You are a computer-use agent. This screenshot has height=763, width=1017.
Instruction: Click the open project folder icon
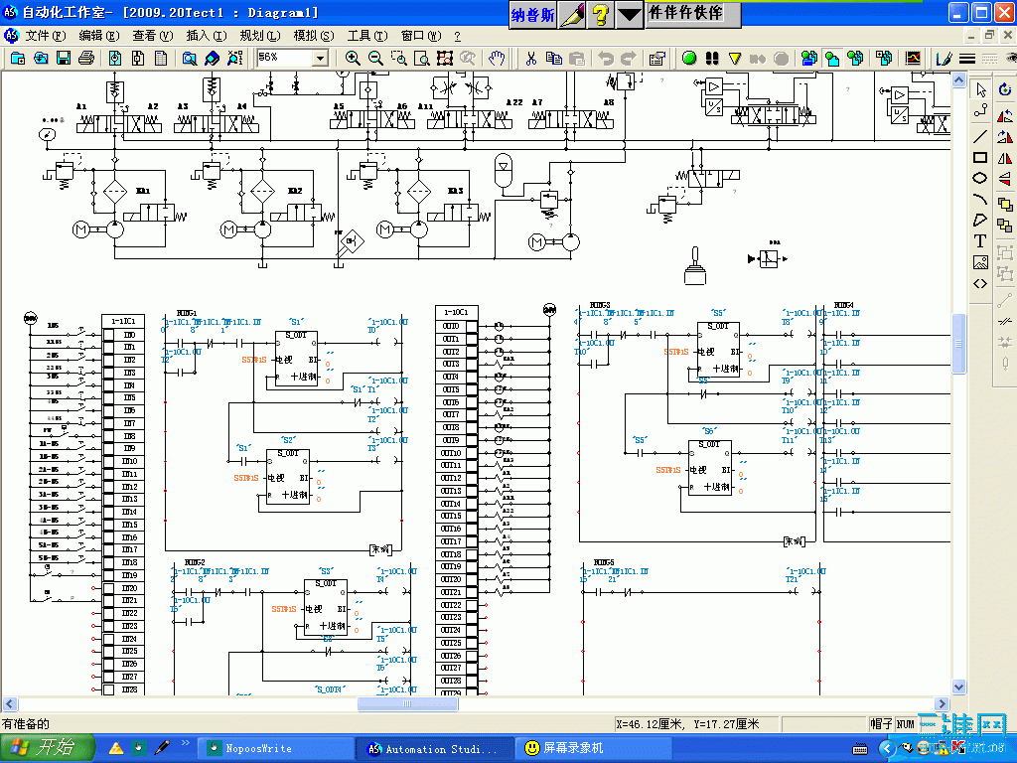pyautogui.click(x=41, y=59)
